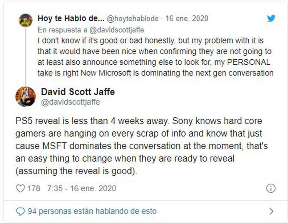Expand the conversation with the right chevron
Viewport: 288px width, 223px height.
271,211
